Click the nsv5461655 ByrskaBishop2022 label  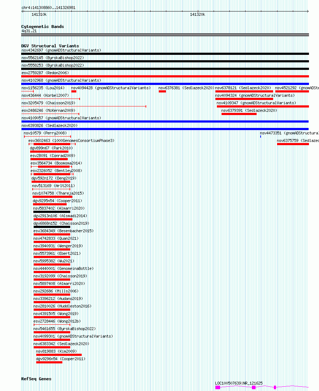65,329
